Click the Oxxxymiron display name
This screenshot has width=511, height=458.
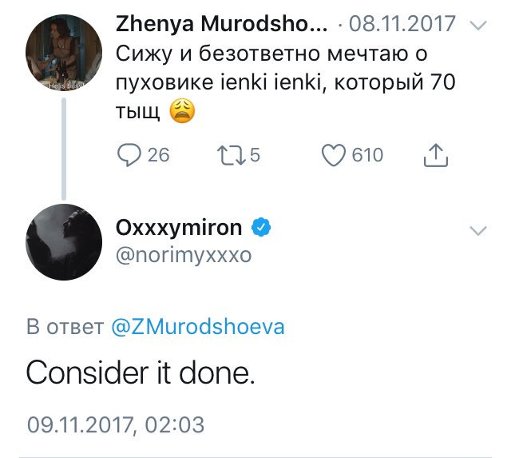(178, 228)
